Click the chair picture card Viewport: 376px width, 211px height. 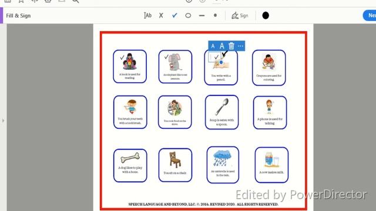tap(175, 165)
